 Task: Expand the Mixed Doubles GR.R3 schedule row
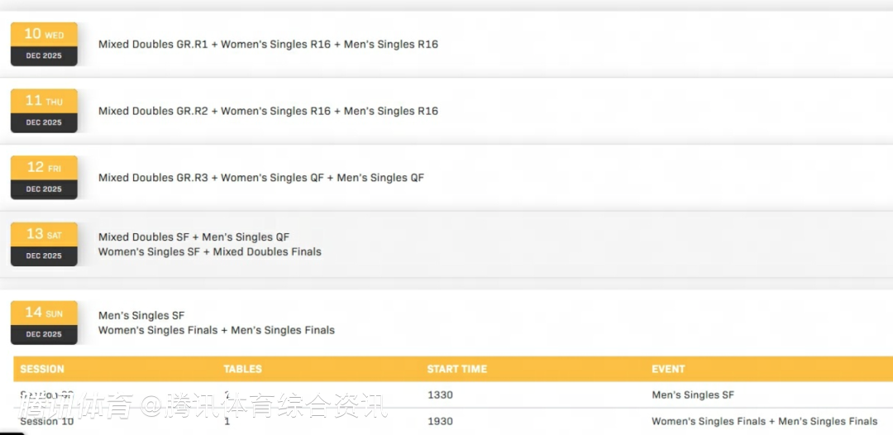point(260,178)
